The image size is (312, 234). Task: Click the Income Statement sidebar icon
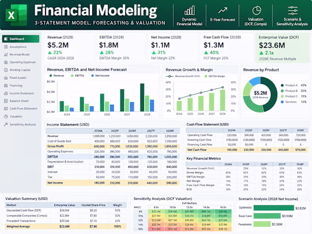click(x=6, y=93)
